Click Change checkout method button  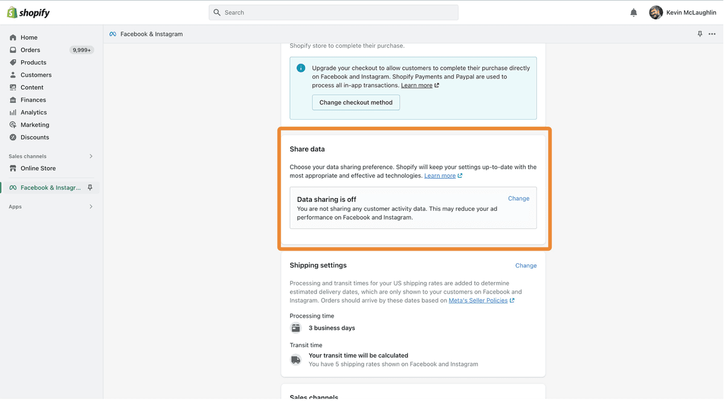[356, 103]
